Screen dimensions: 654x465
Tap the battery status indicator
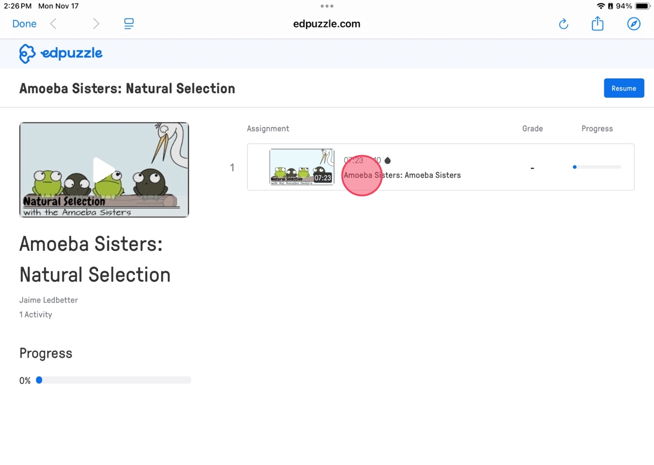click(x=642, y=6)
